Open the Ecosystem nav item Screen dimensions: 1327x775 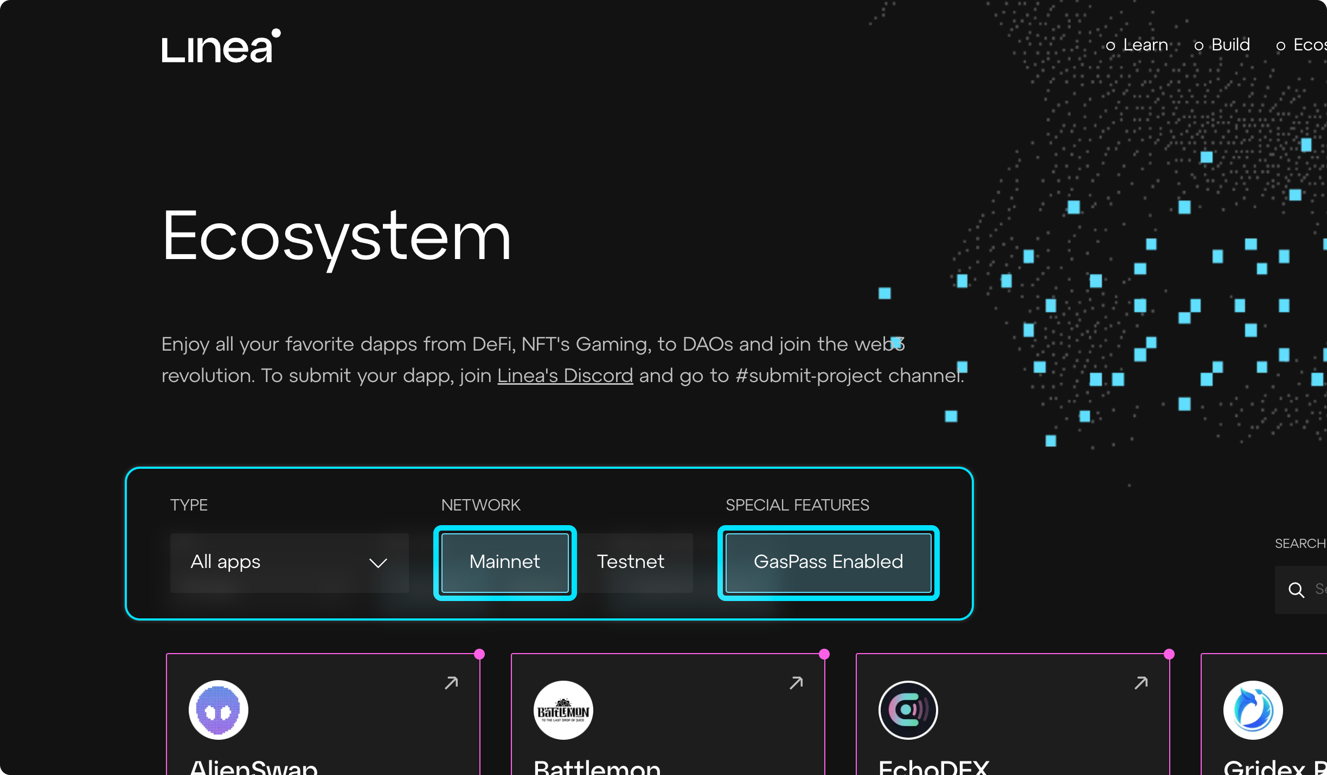pyautogui.click(x=1302, y=45)
